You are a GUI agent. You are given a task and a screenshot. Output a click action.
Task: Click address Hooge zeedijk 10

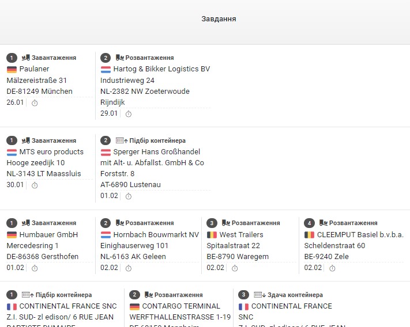coord(36,162)
